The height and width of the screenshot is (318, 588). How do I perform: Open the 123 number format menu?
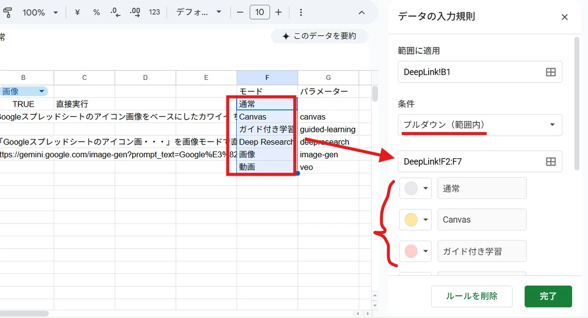[x=154, y=12]
